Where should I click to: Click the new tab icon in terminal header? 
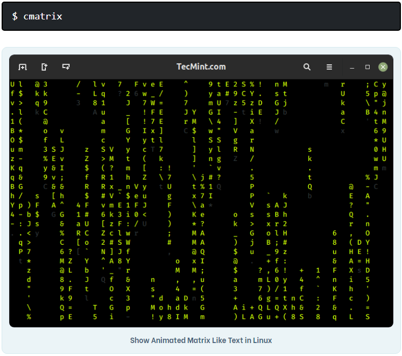[x=23, y=67]
